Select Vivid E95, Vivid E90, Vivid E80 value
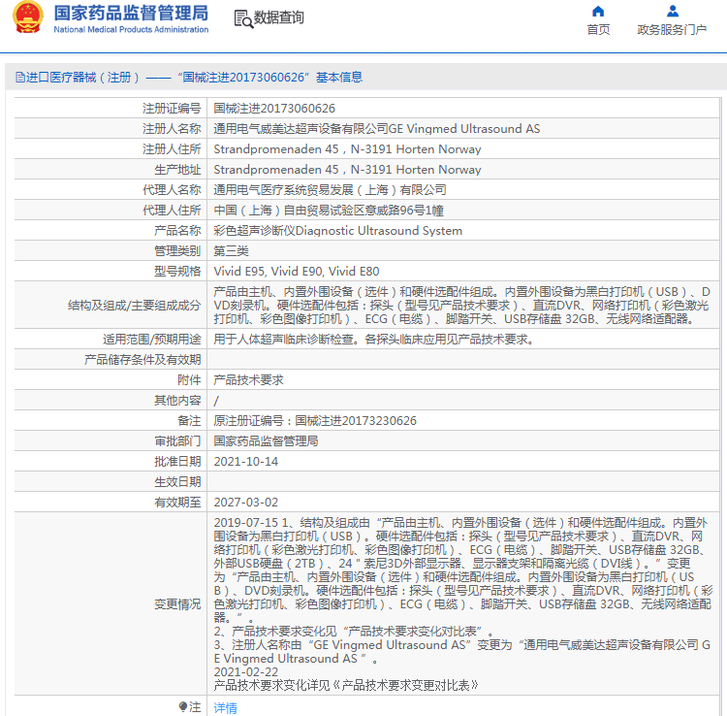This screenshot has height=716, width=727. point(297,272)
